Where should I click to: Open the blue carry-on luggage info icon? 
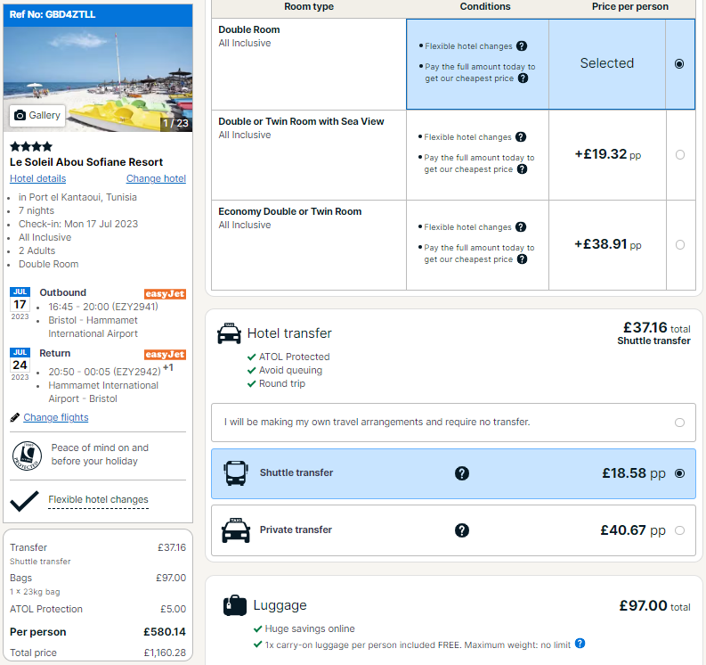coord(580,644)
